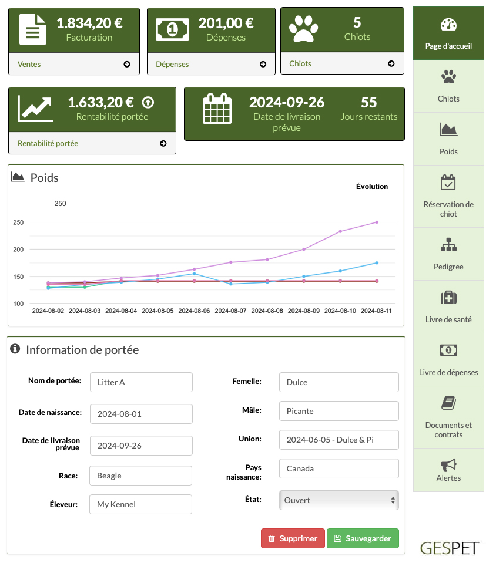Open the Livre de dépenses money icon

(448, 350)
